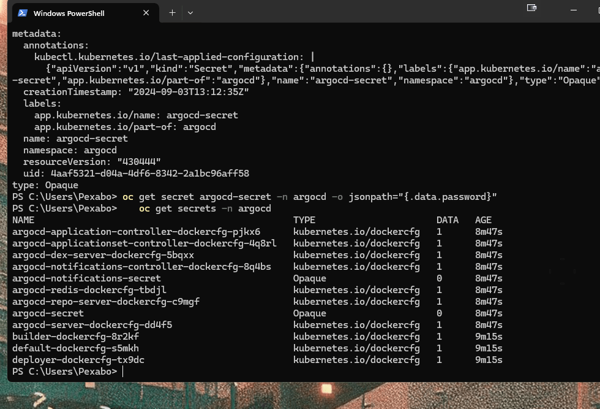Click the NAME column header
Image resolution: width=600 pixels, height=409 pixels.
(x=23, y=220)
